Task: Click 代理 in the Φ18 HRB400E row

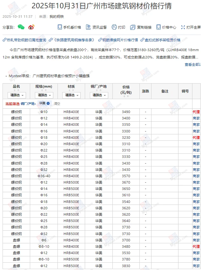Action: 196,138
